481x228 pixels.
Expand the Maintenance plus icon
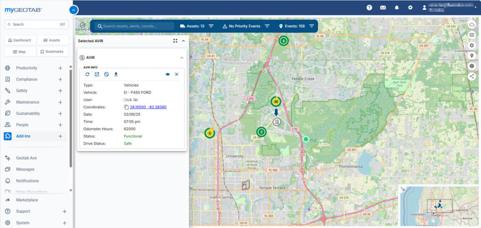60,102
